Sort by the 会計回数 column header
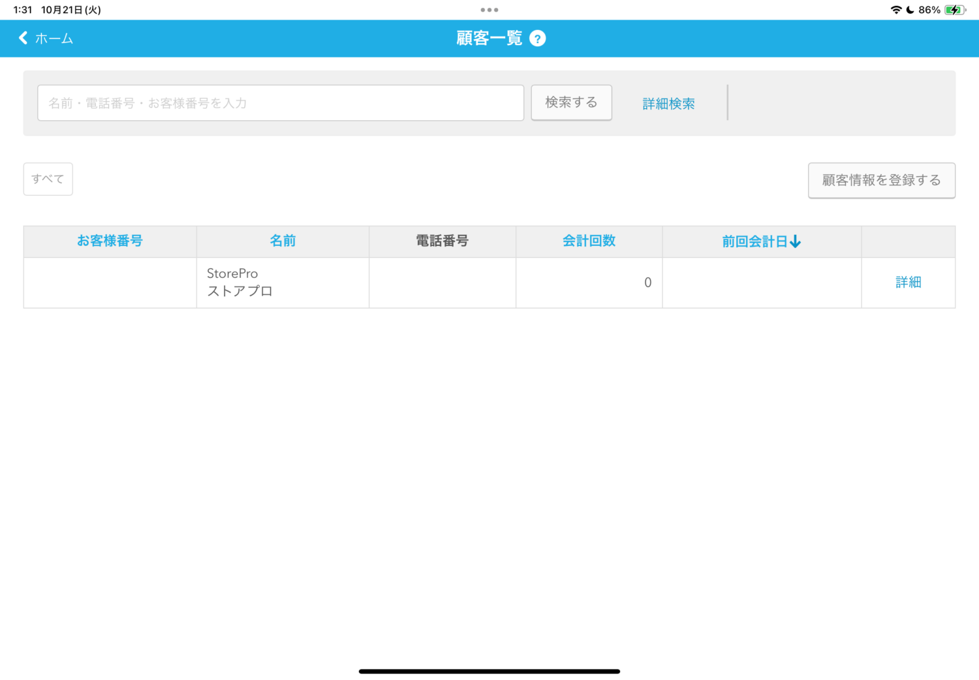979x680 pixels. coord(589,241)
